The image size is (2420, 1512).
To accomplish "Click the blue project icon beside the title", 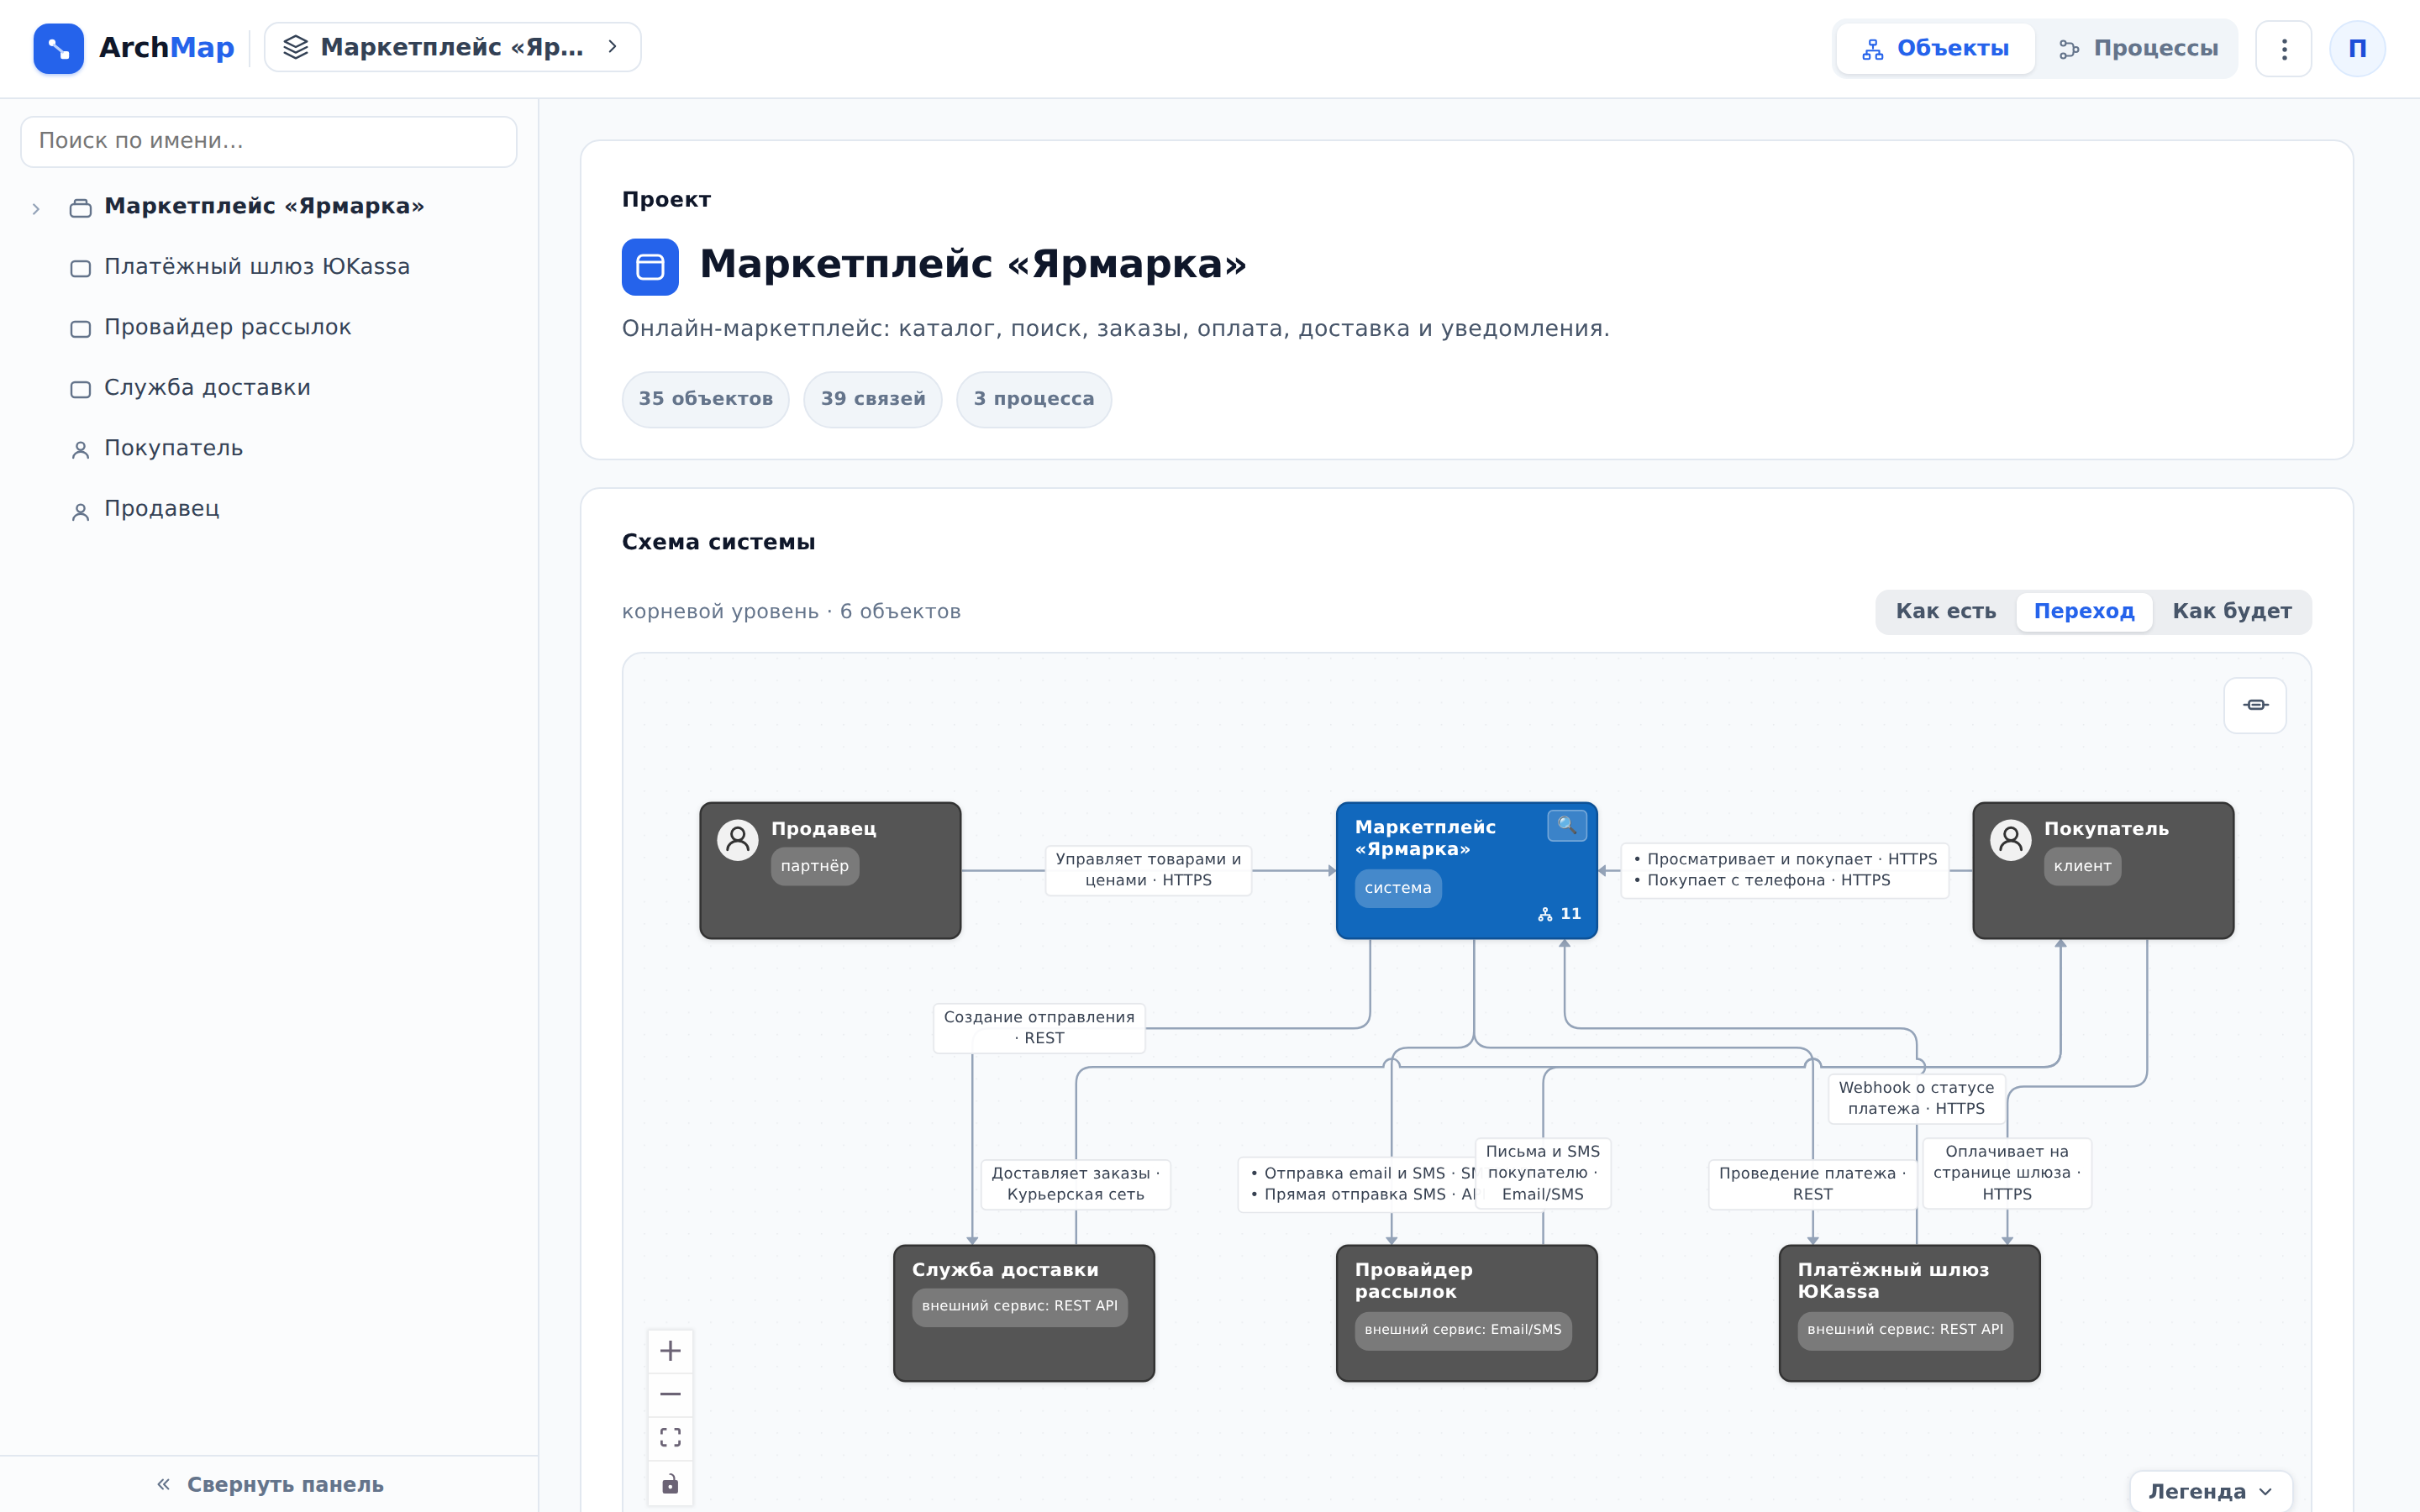I will point(650,267).
